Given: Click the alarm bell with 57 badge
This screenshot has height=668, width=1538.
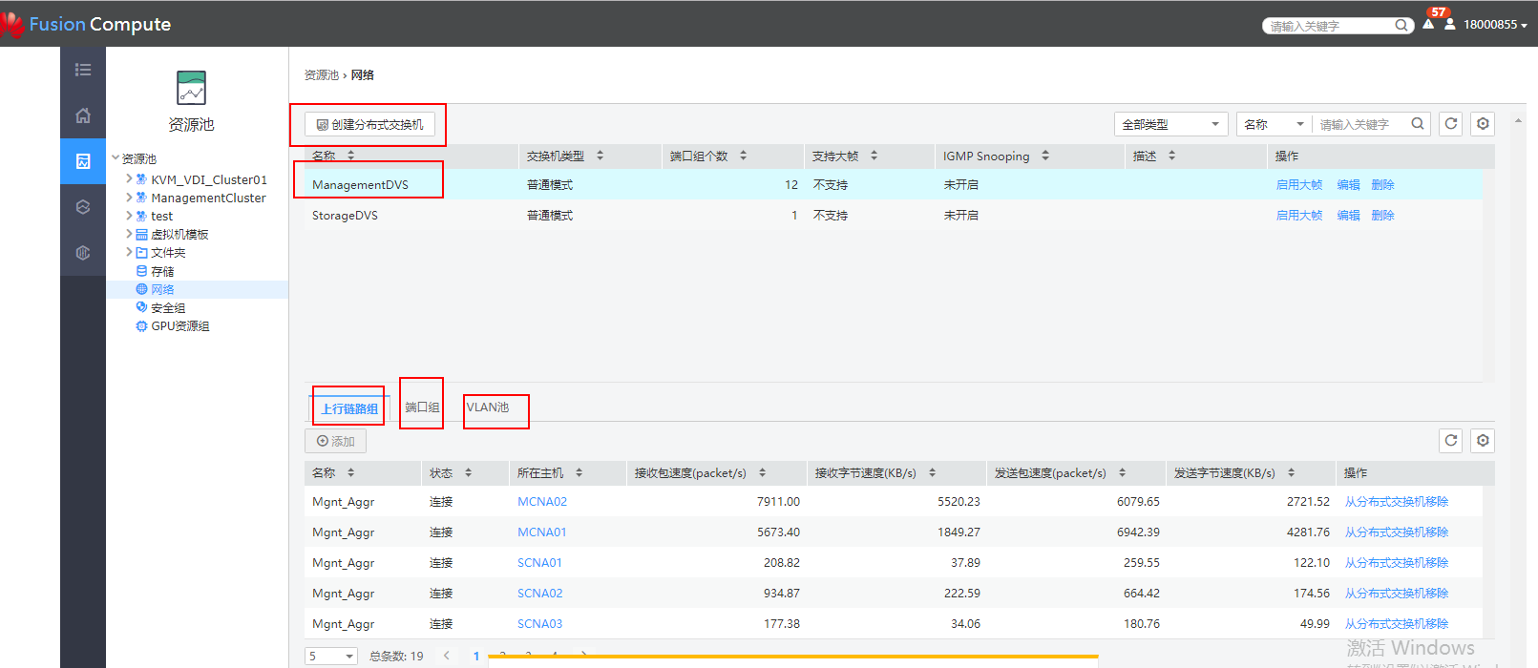Looking at the screenshot, I should click(1428, 24).
